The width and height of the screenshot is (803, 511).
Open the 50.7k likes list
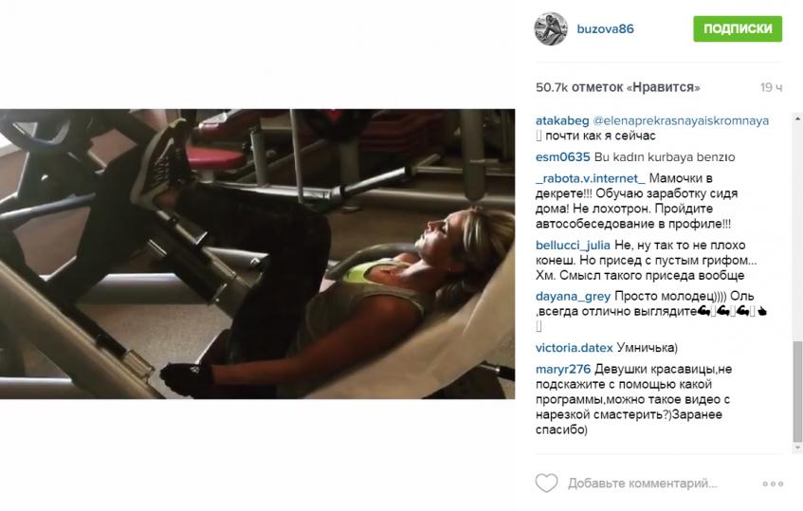[617, 87]
